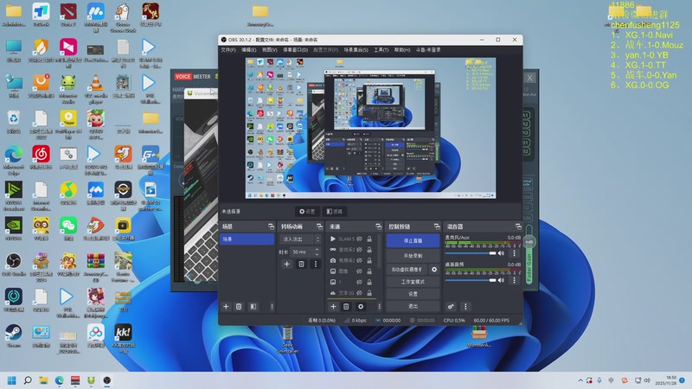Select the VLC media player desktop icon
Screen dimensions: 692x389
[x=96, y=89]
